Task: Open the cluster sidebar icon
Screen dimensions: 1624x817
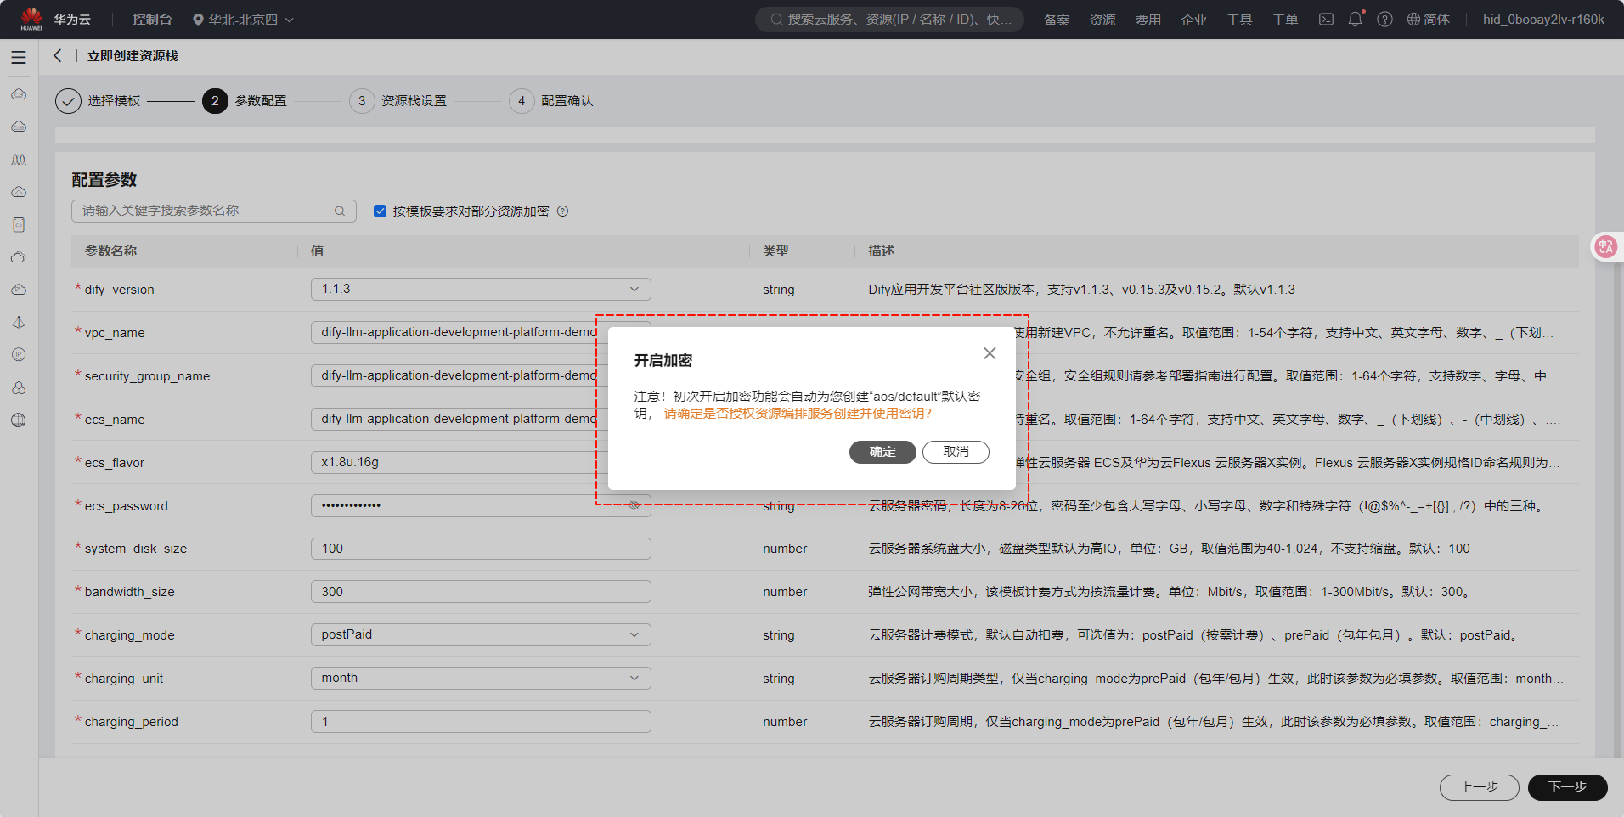Action: click(19, 388)
